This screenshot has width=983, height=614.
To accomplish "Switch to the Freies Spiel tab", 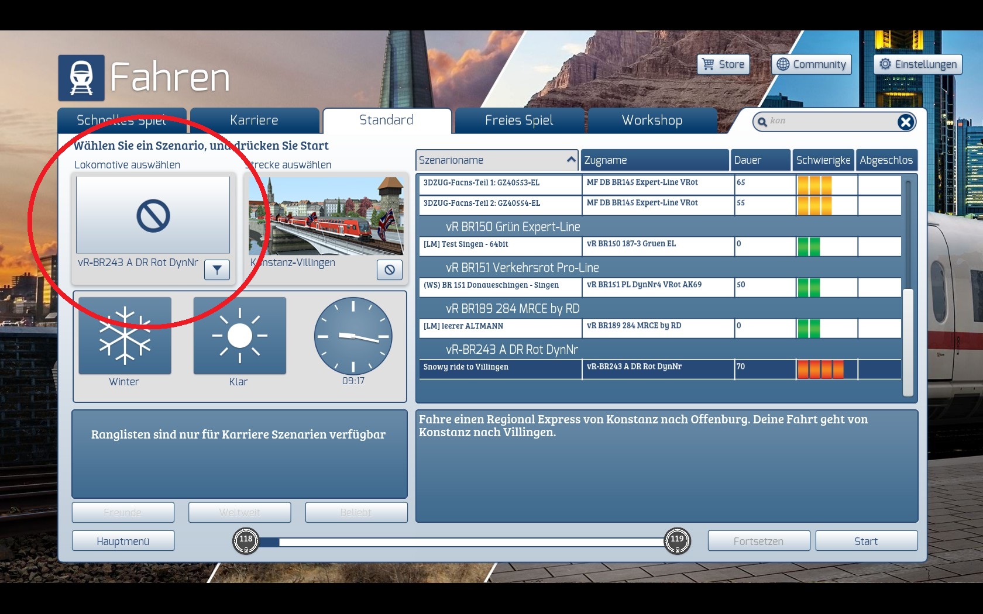I will pos(519,120).
